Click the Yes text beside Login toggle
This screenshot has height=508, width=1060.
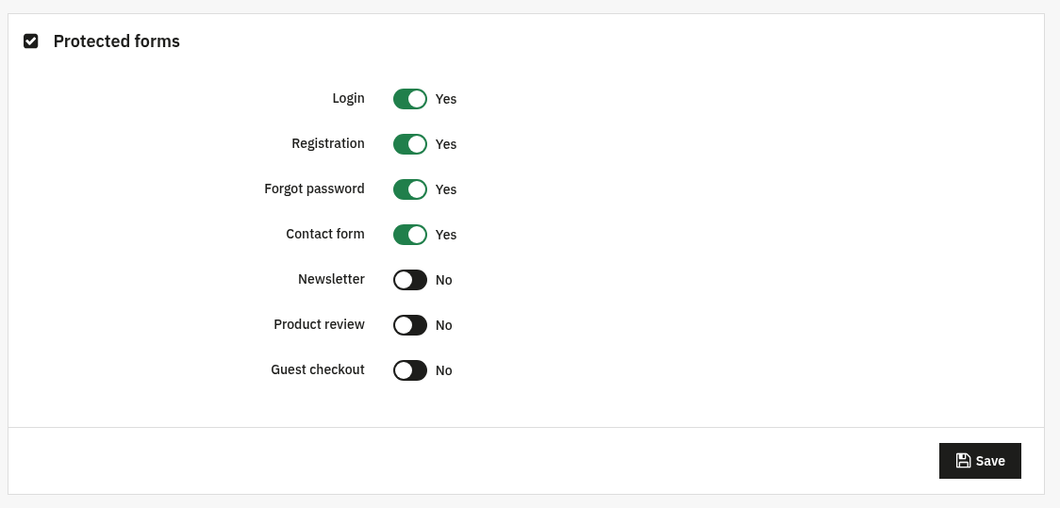coord(446,99)
